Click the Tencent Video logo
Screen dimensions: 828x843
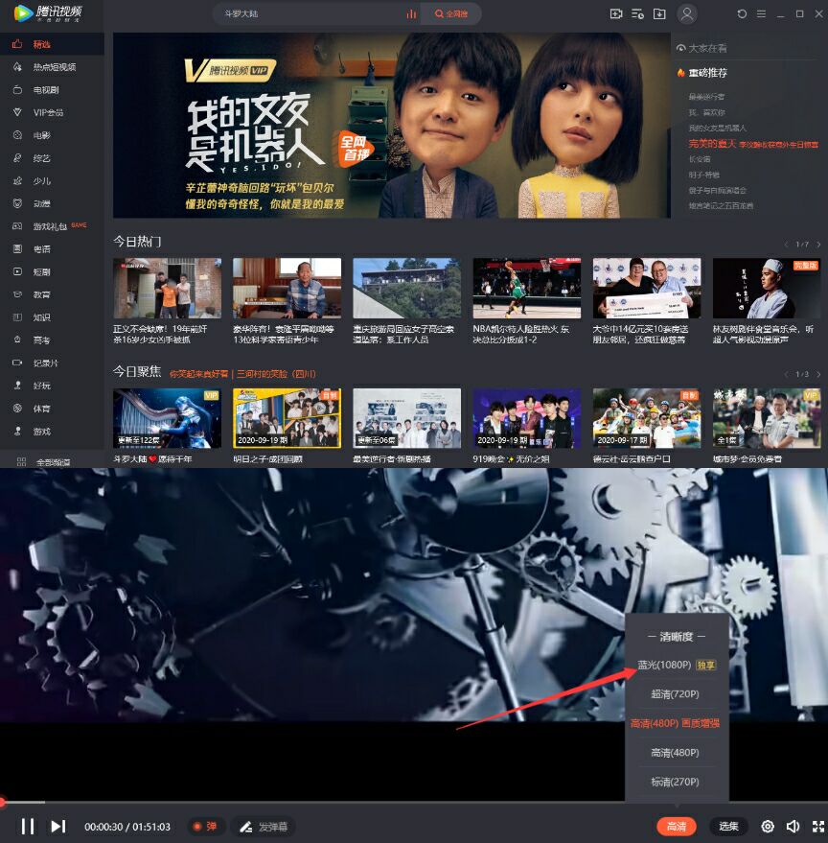[47, 12]
